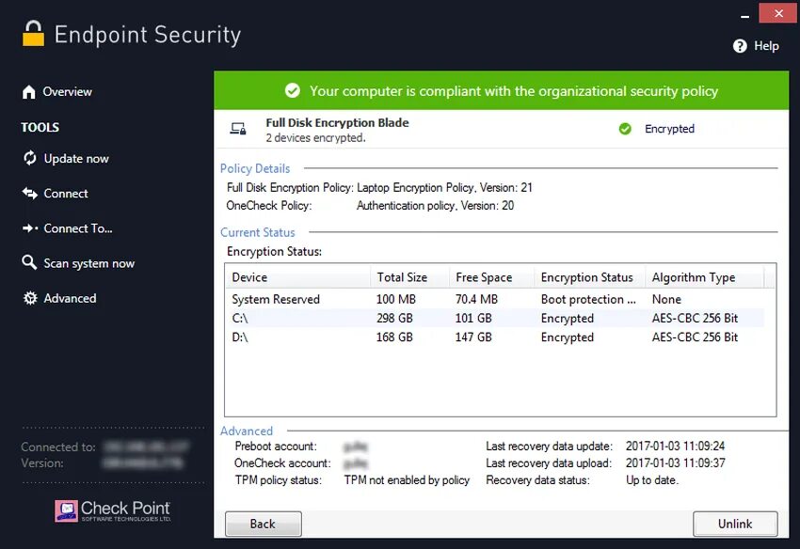
Task: Select Scan system now from sidebar
Action: click(x=88, y=263)
